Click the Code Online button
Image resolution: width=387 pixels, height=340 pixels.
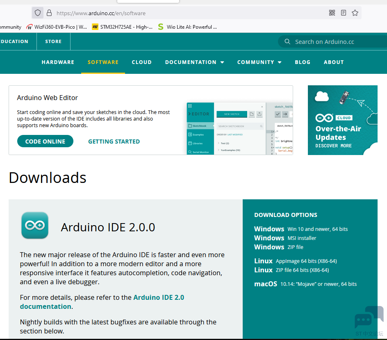(45, 141)
